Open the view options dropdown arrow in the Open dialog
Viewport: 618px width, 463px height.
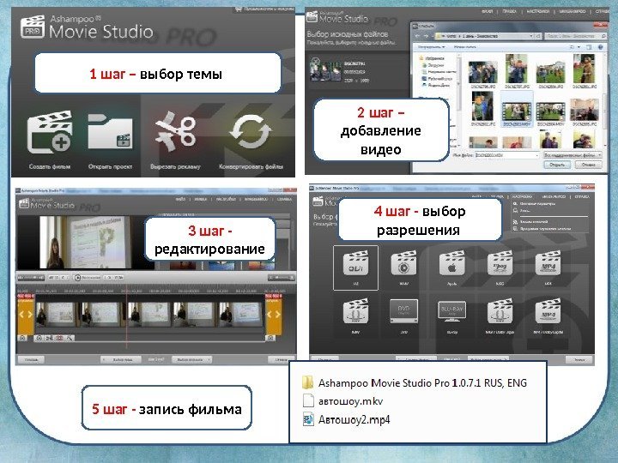[x=579, y=47]
